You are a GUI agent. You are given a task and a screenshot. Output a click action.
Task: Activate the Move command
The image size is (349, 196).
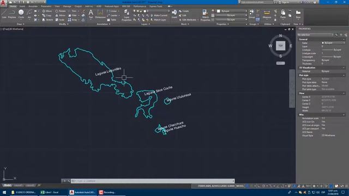point(47,11)
